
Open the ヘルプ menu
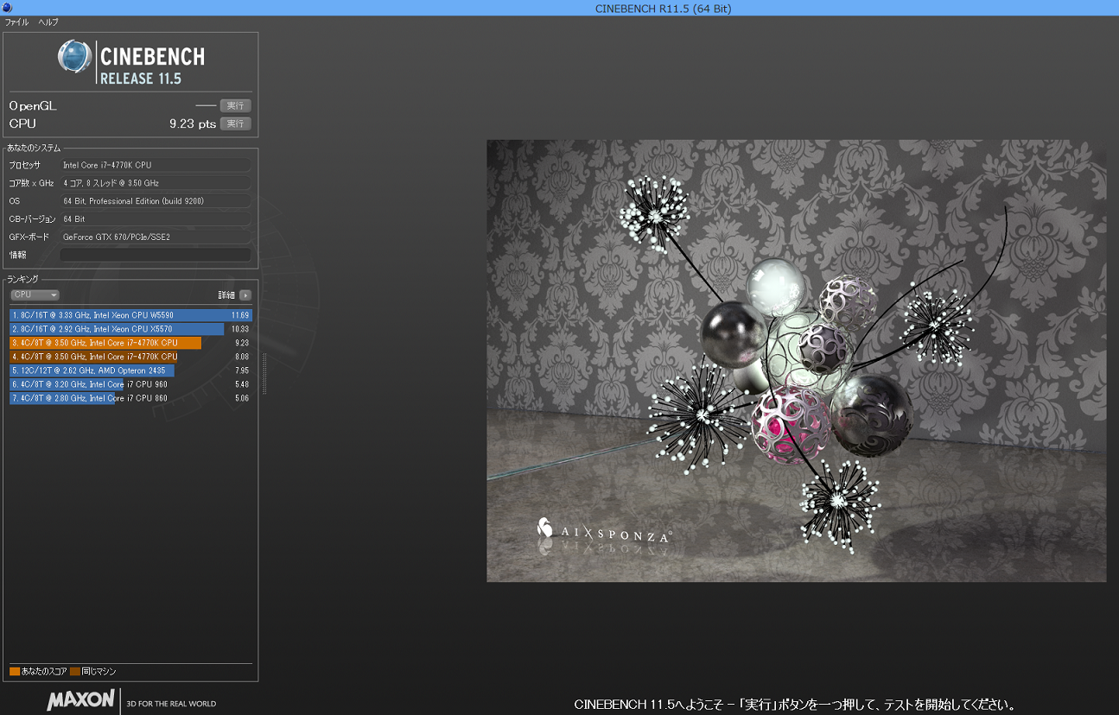[x=48, y=22]
